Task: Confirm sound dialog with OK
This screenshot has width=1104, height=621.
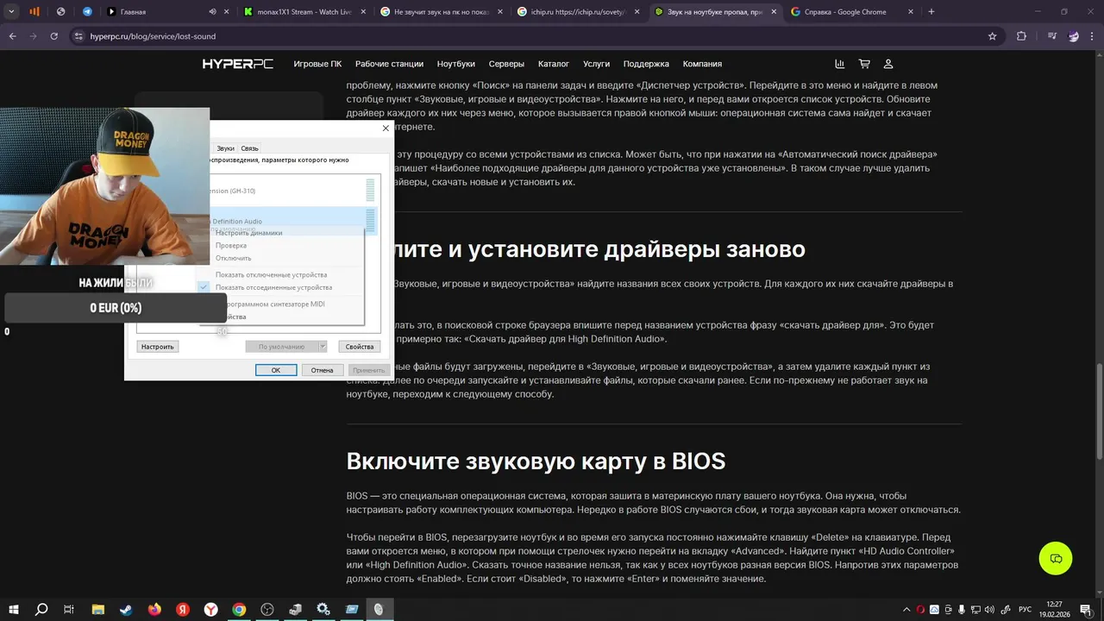Action: (276, 370)
